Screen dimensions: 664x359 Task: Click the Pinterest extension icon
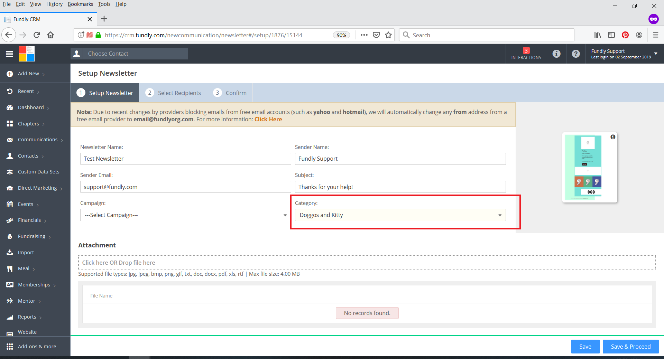click(x=625, y=35)
